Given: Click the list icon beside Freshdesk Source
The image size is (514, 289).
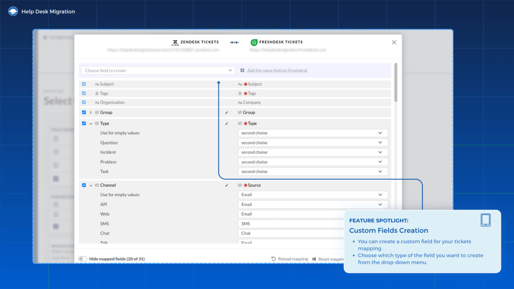Looking at the screenshot, I should (x=240, y=185).
